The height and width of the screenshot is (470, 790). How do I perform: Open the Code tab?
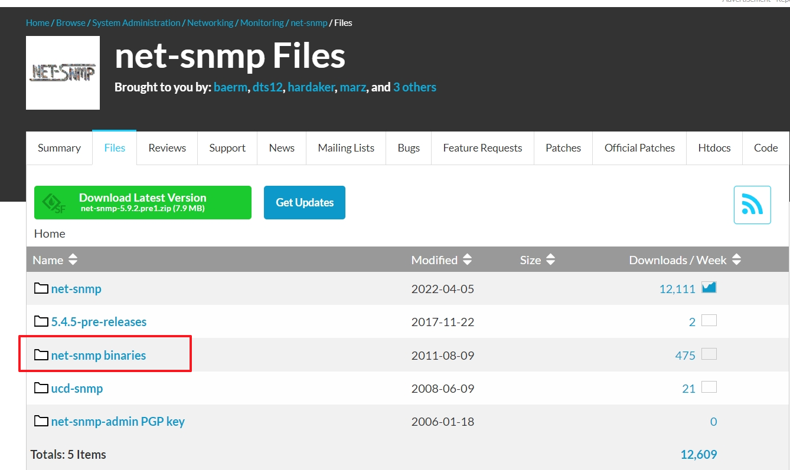pyautogui.click(x=766, y=148)
